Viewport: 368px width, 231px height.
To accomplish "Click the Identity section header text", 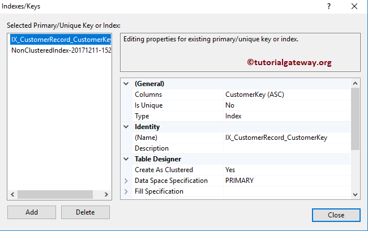I will (147, 127).
